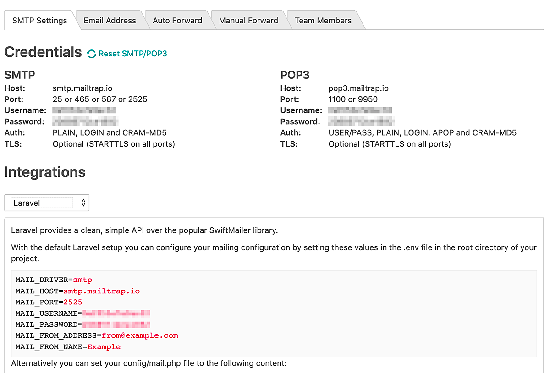Click the blurred SMTP Password value
Screen dimensions: 550x373
85,121
